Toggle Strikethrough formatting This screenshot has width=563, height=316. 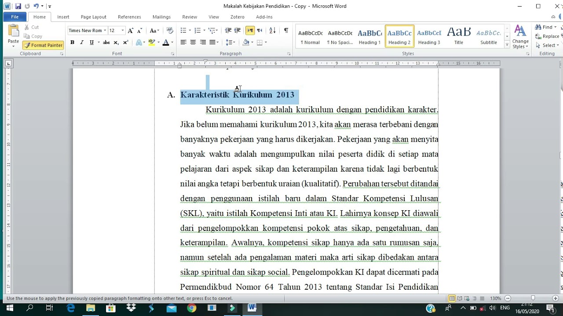coord(106,43)
